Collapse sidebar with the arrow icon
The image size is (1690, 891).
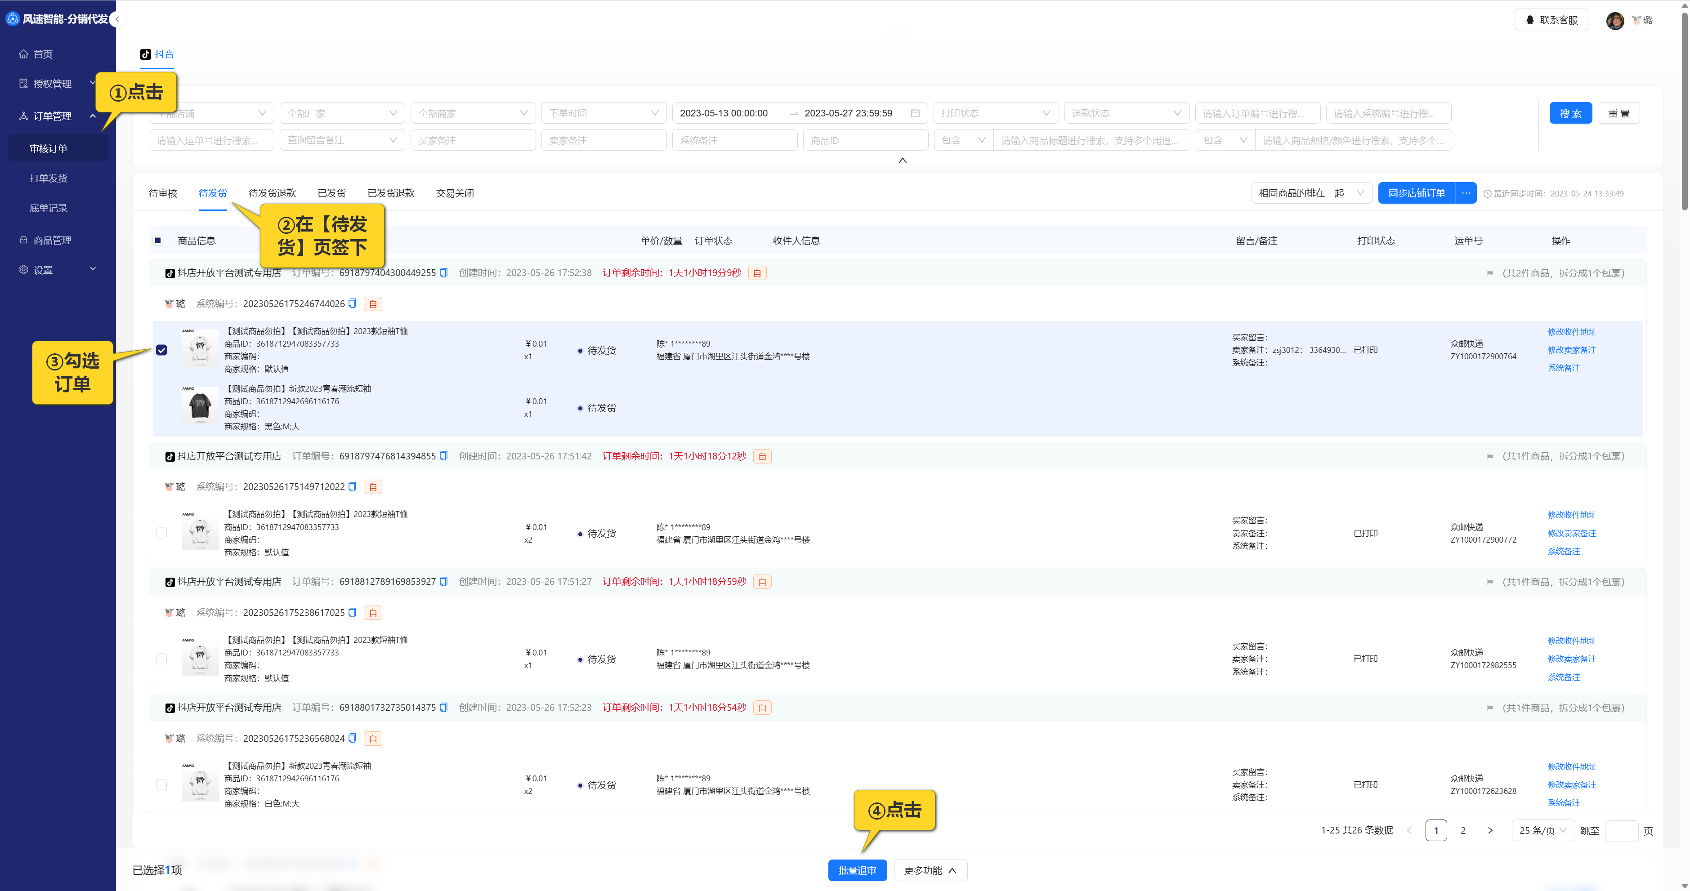pos(117,19)
